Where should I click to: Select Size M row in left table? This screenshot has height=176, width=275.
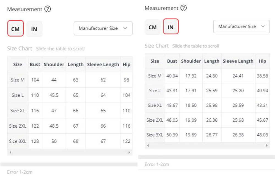[18, 80]
